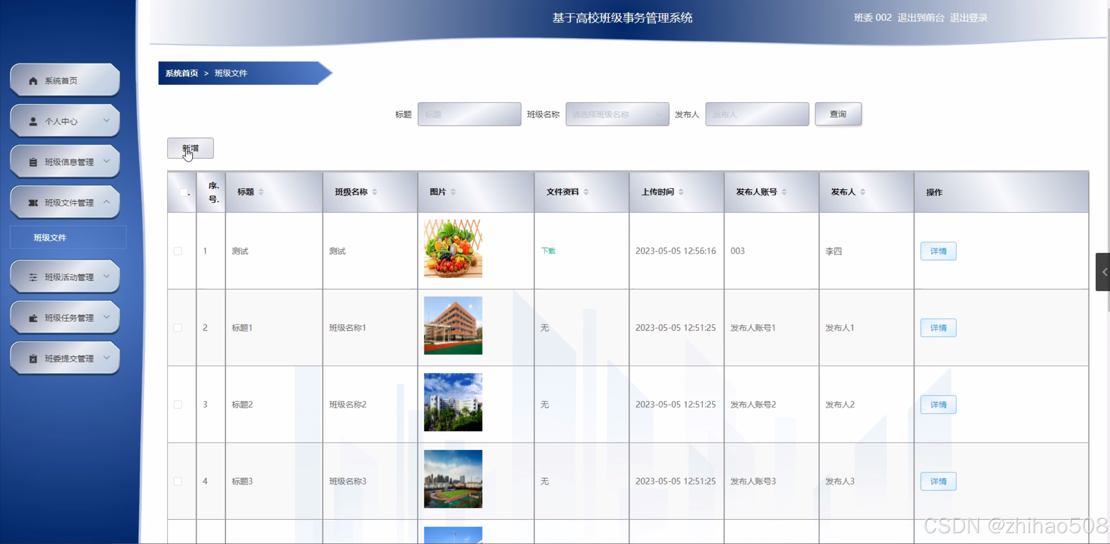This screenshot has width=1110, height=544.
Task: Go to 系统首页 in breadcrumb
Action: coord(181,73)
